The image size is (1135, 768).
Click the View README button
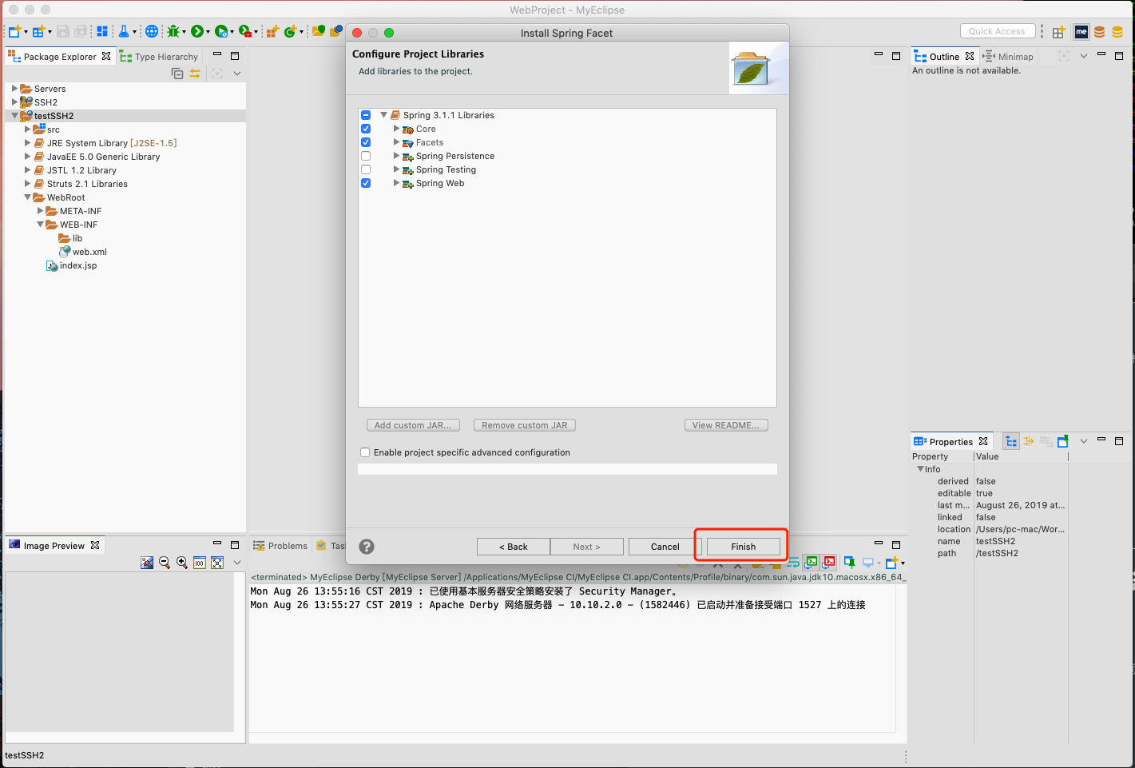coord(726,425)
